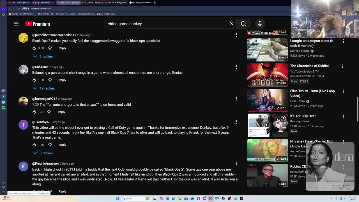Dislike SubTonic's comment
359x202 pixels.
pos(50,80)
